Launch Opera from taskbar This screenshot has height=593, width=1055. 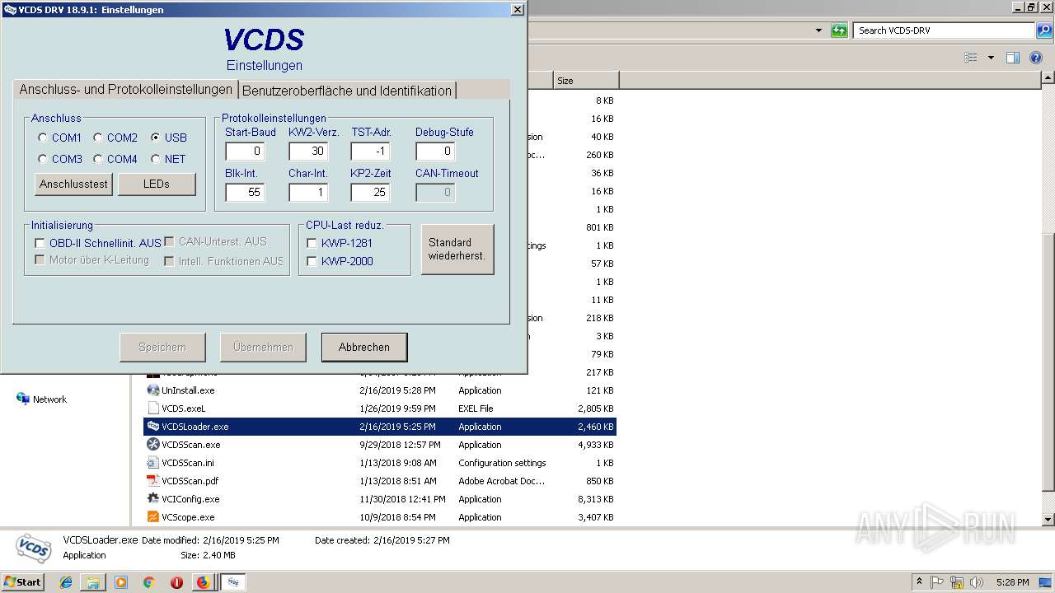[x=176, y=582]
